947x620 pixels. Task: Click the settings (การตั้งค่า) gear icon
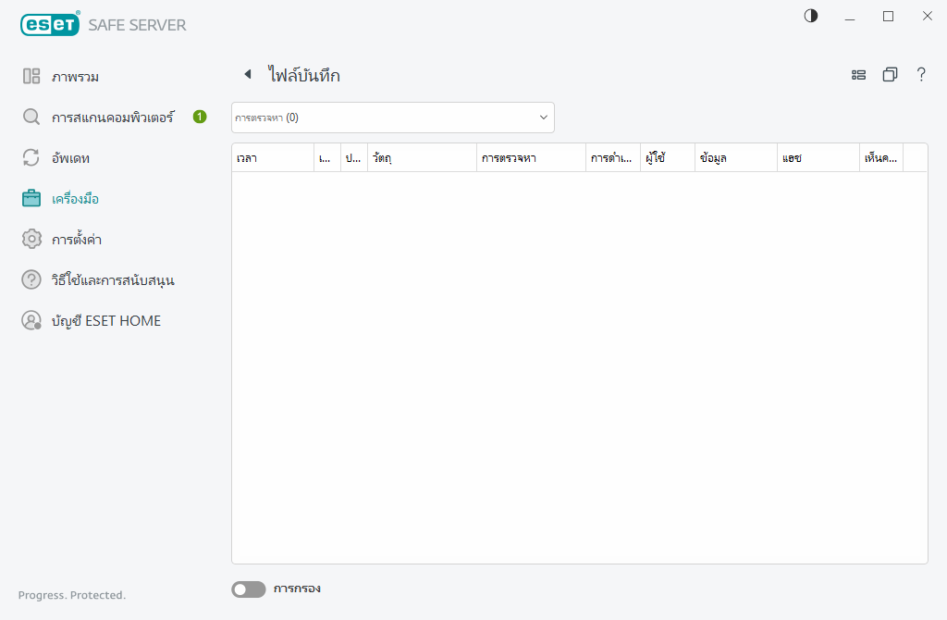[x=31, y=240]
